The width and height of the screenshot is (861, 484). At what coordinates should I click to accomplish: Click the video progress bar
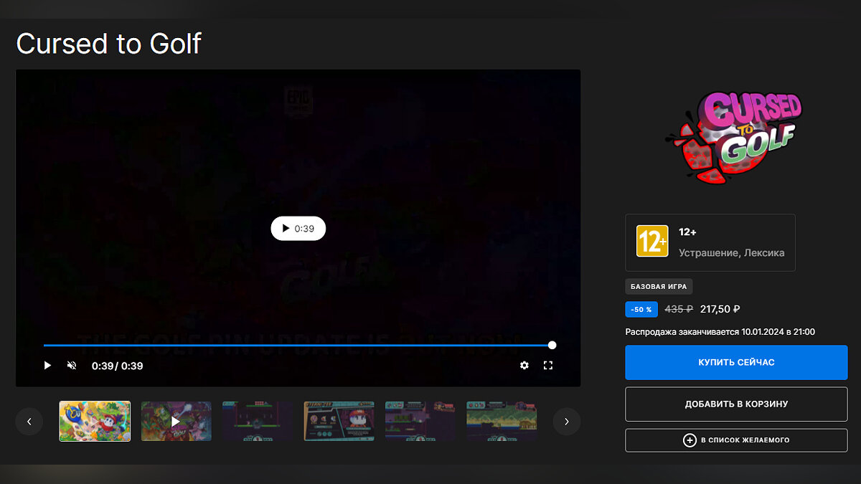(x=297, y=346)
